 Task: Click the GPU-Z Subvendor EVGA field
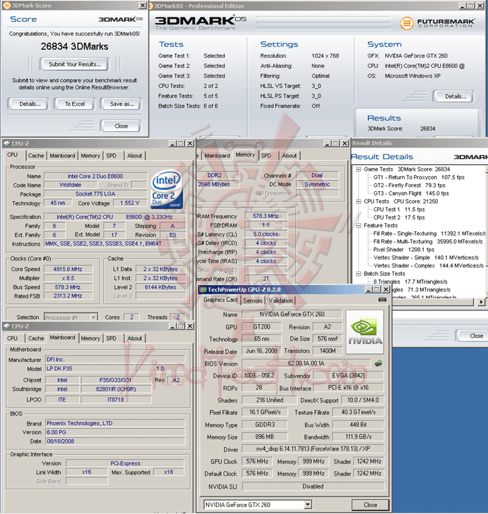click(x=348, y=375)
